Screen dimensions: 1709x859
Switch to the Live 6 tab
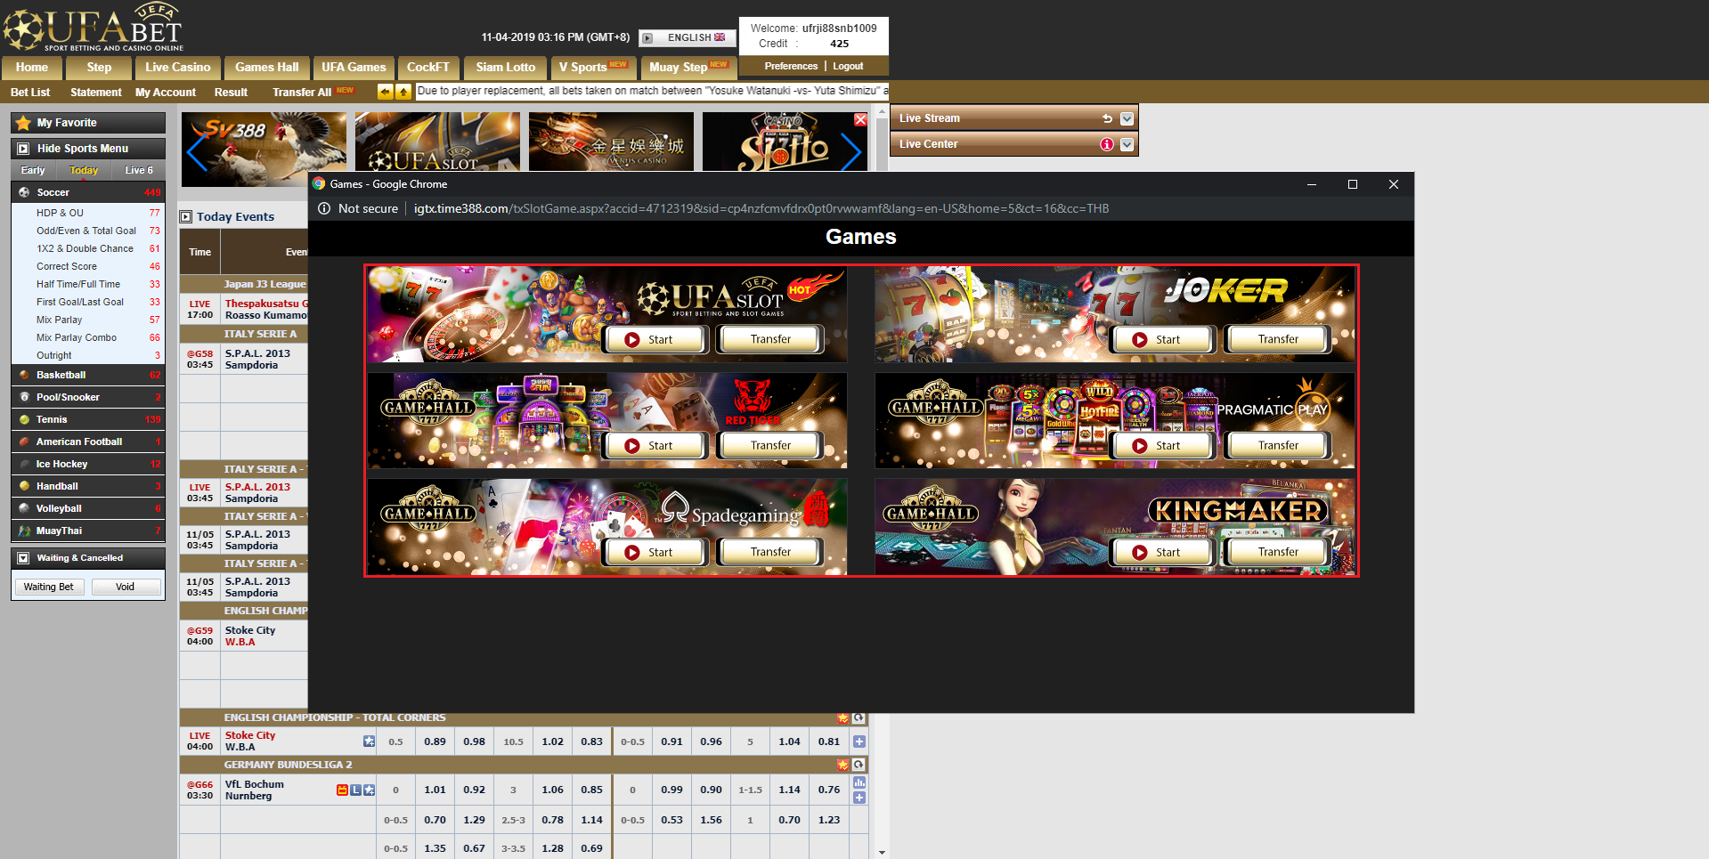pos(138,170)
